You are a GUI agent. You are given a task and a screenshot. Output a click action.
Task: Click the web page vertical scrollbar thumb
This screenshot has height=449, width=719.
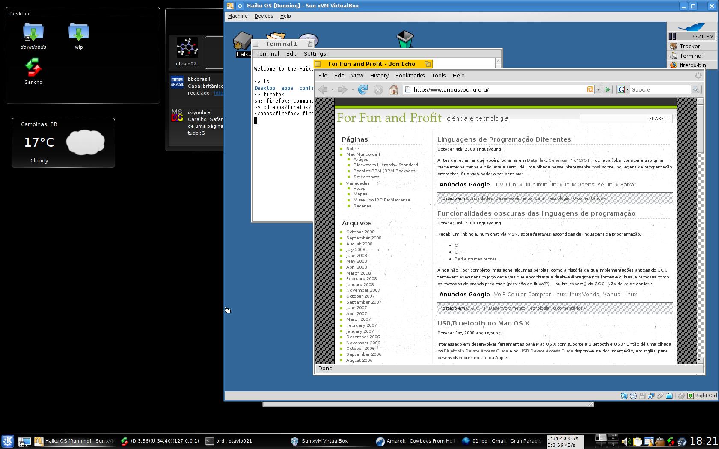pos(701,128)
